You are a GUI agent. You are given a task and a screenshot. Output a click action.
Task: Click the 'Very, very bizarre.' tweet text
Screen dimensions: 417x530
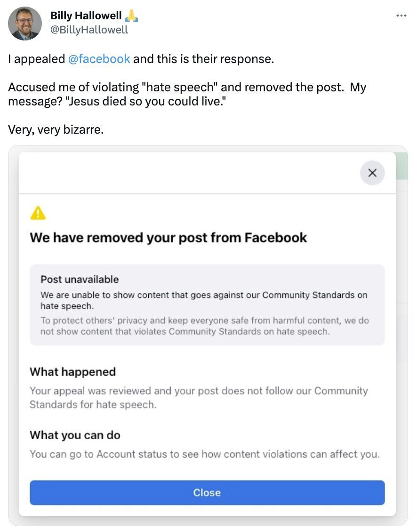coord(56,129)
